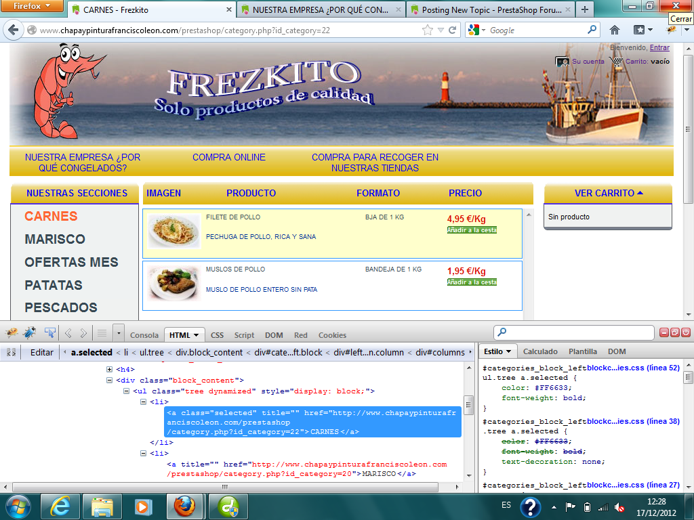Open the Cookies panel in Firebug

(x=332, y=335)
